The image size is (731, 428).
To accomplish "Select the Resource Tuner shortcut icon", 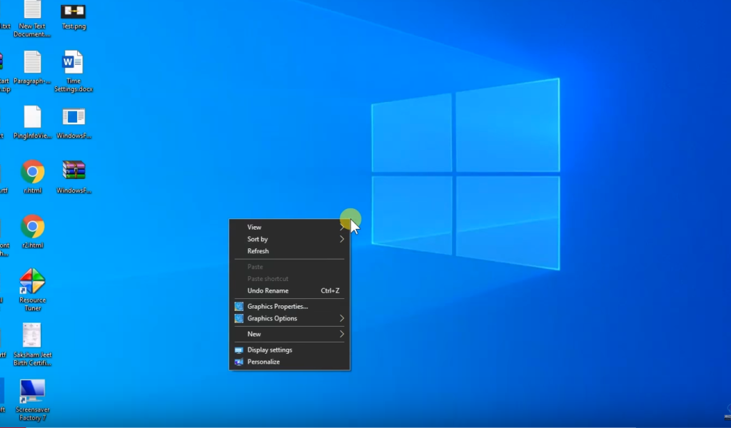I will (32, 290).
